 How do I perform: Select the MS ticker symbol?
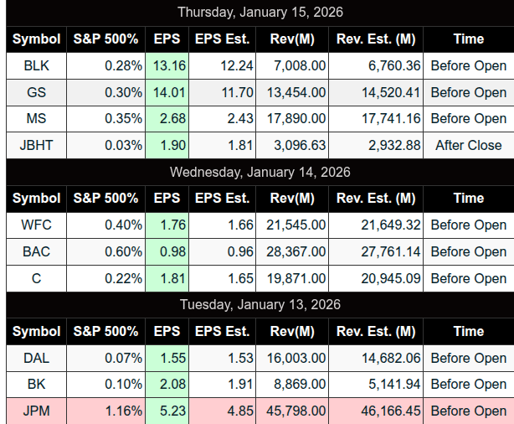(36, 119)
